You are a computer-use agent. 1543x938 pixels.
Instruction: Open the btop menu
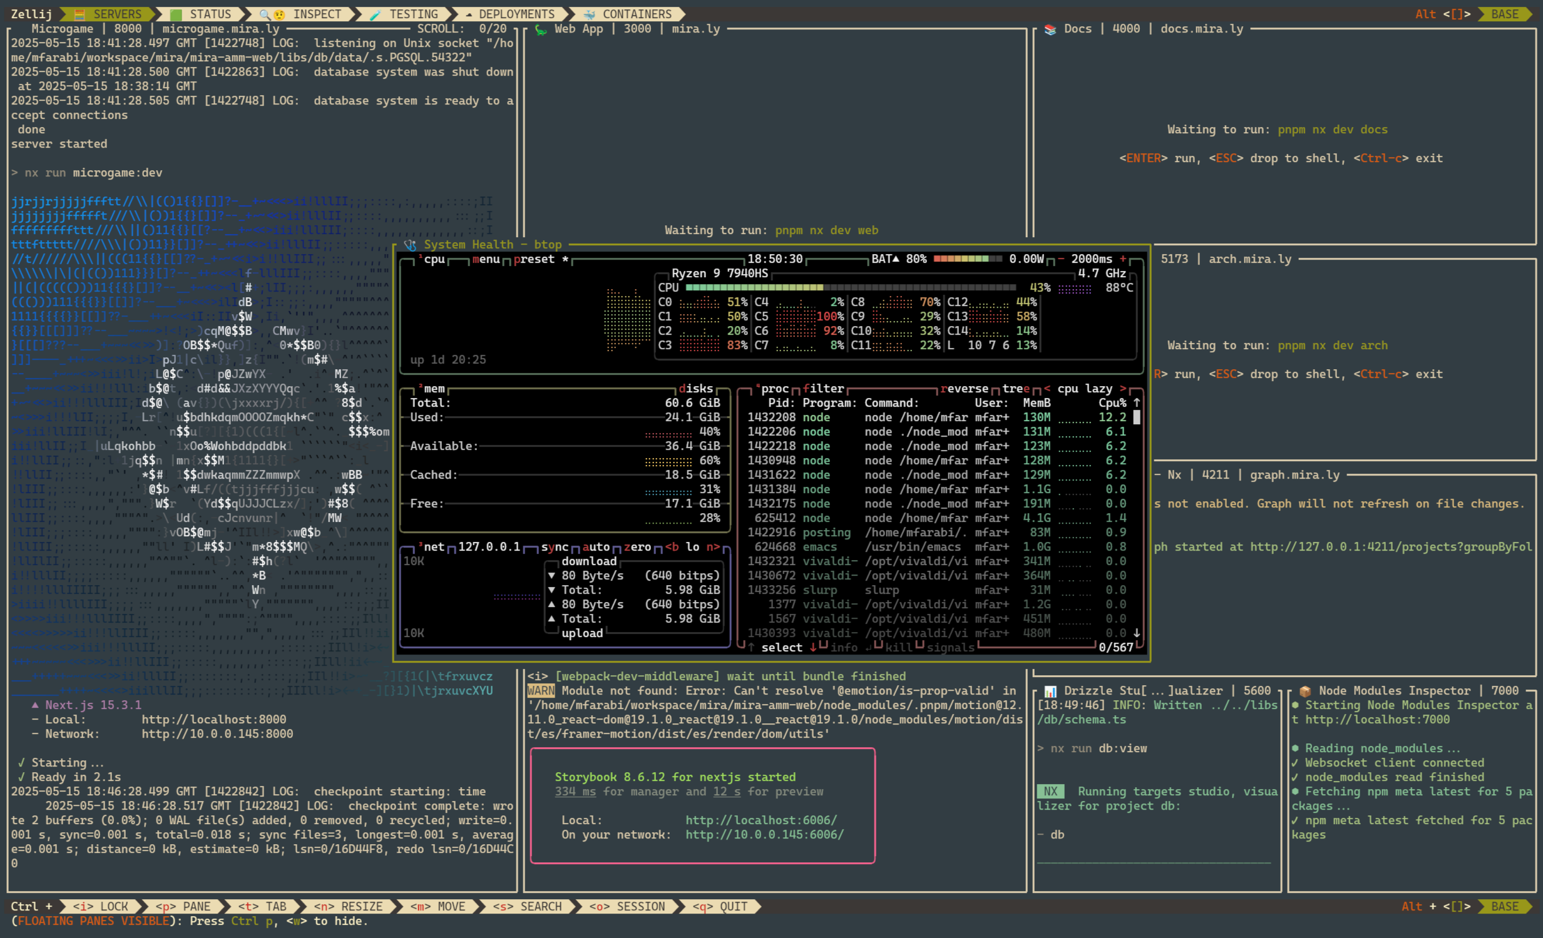[486, 259]
